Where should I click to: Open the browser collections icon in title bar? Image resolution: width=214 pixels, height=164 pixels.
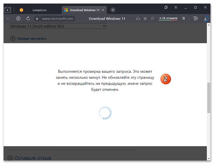click(x=166, y=7)
